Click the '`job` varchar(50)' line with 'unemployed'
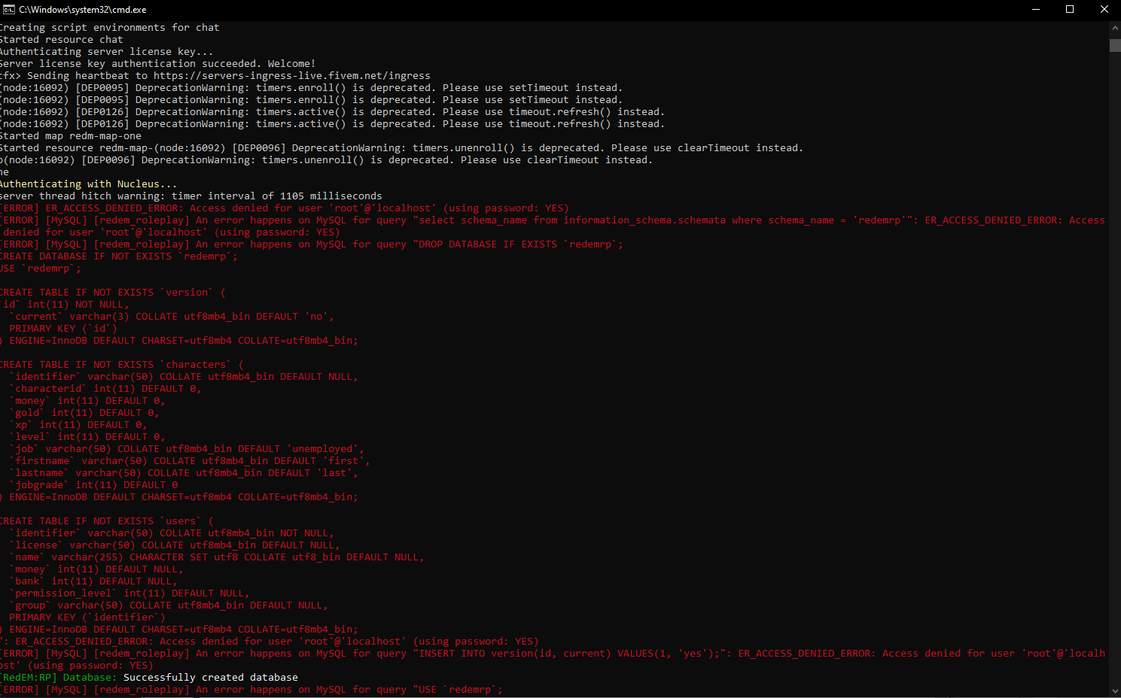The image size is (1121, 698). pos(187,449)
